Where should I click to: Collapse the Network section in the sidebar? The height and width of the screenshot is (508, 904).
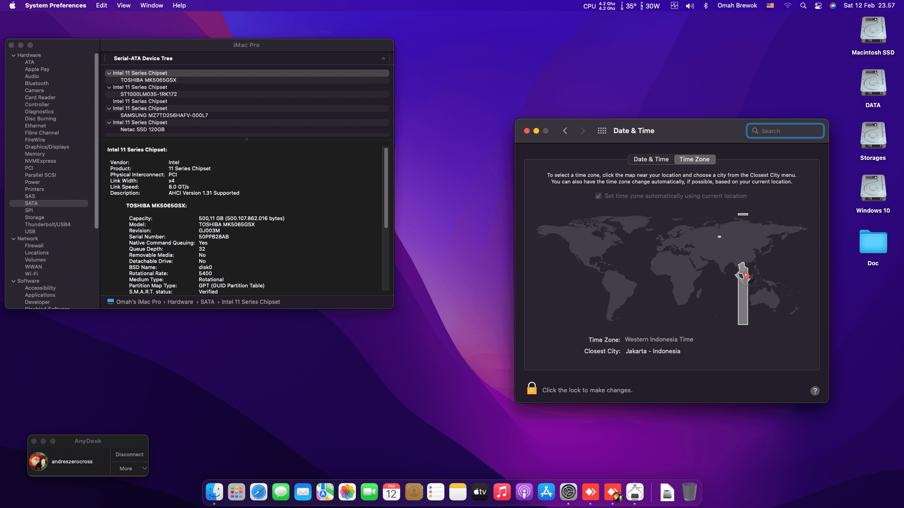[14, 239]
